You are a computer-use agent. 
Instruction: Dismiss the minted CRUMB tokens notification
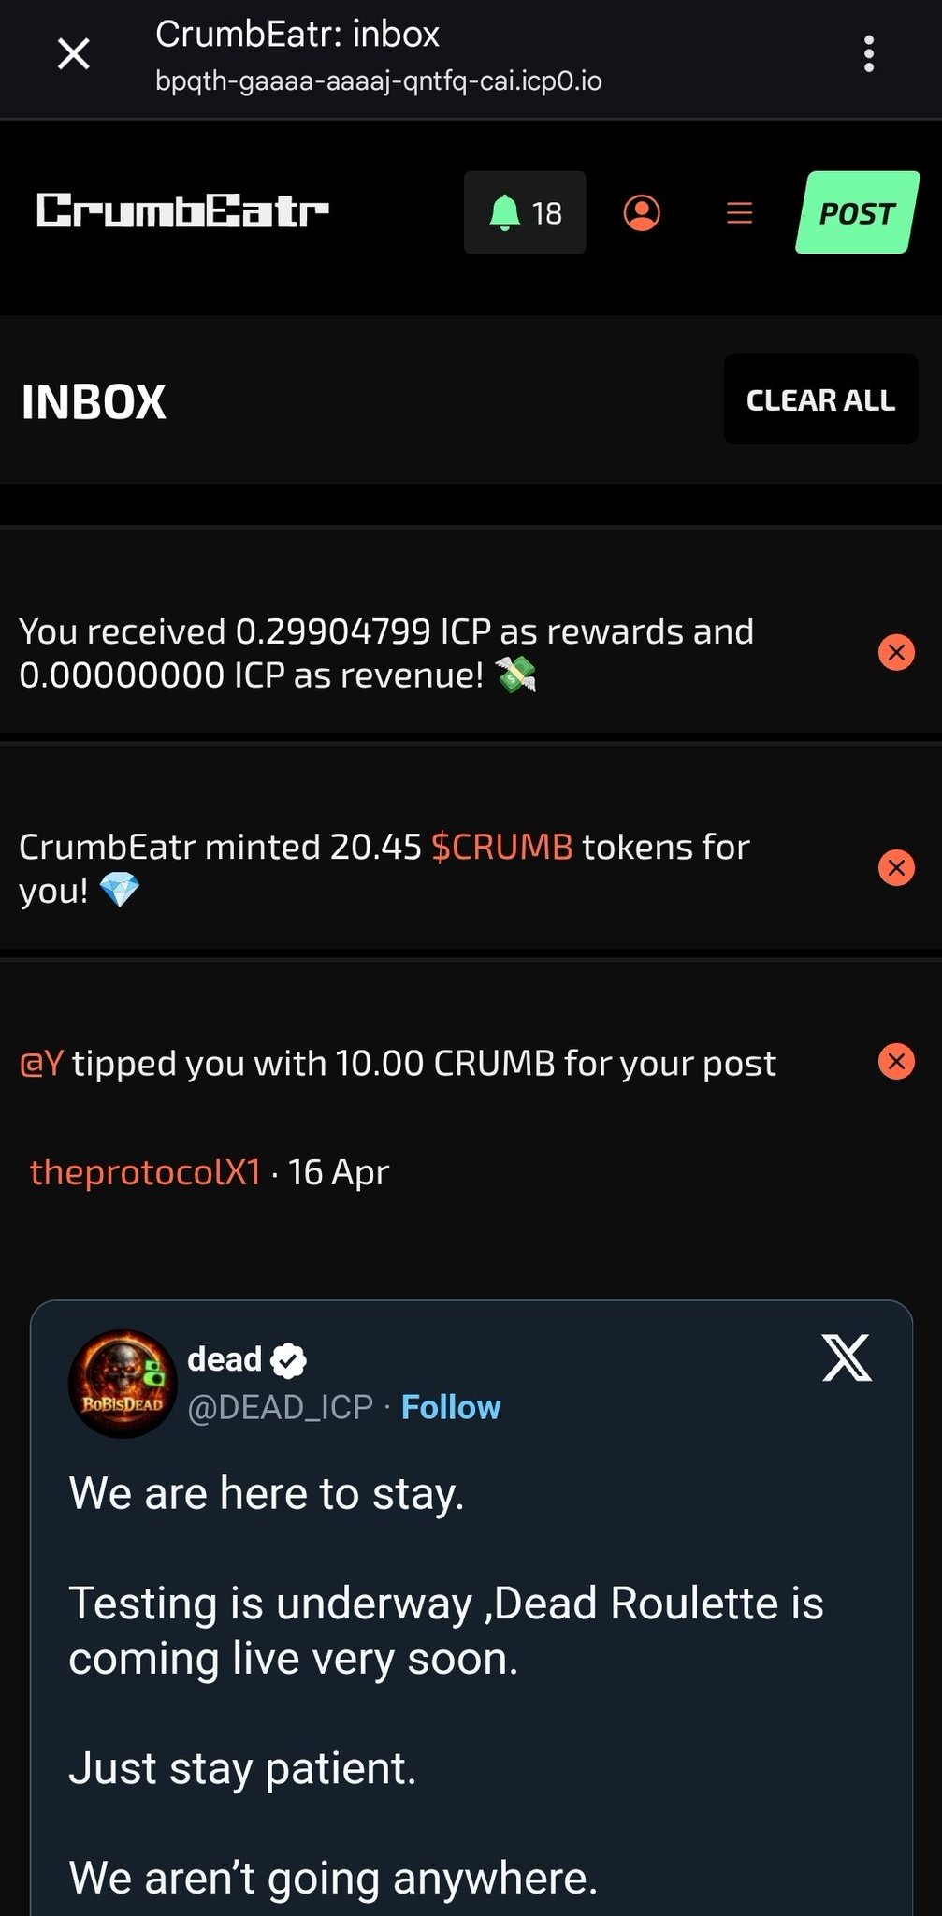pos(896,868)
